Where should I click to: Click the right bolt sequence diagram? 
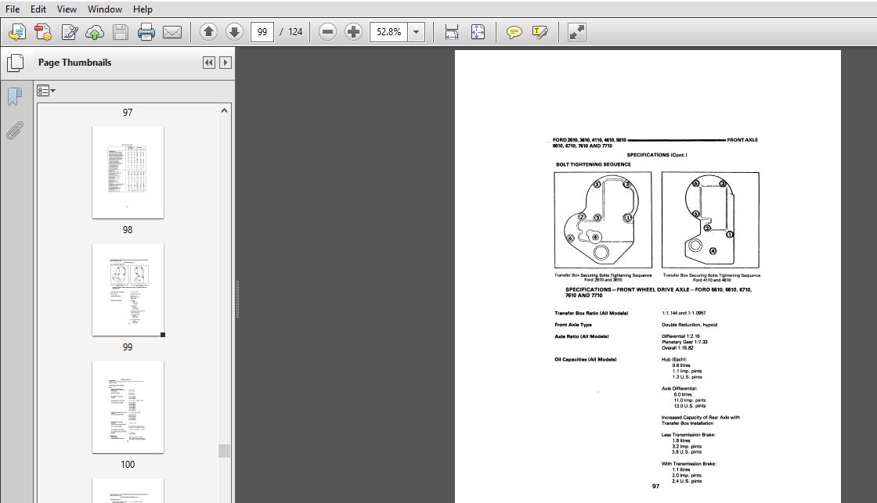click(x=710, y=220)
